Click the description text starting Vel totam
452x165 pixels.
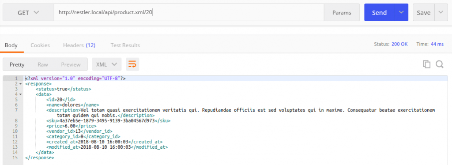(240, 112)
